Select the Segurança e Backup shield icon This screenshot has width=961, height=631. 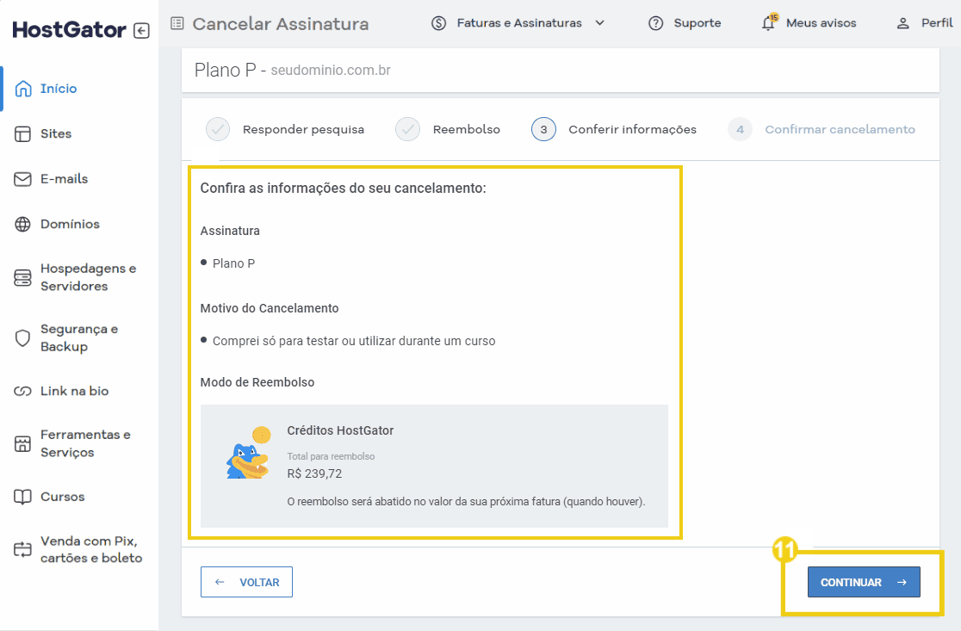tap(22, 337)
